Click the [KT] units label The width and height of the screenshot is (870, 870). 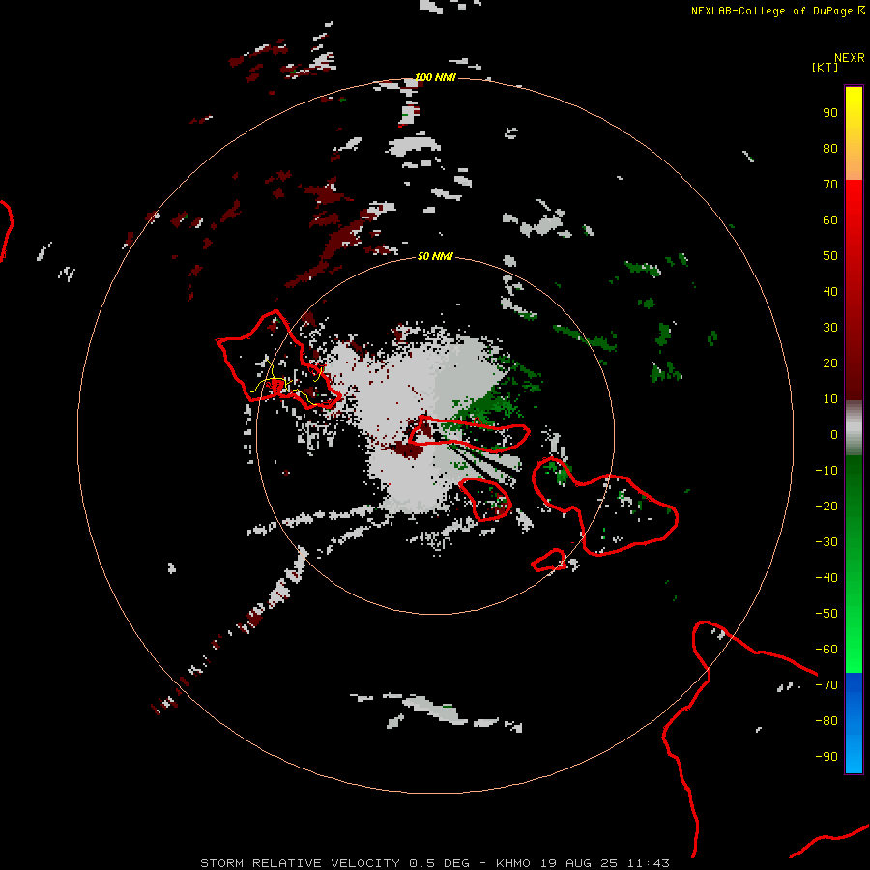tap(826, 67)
